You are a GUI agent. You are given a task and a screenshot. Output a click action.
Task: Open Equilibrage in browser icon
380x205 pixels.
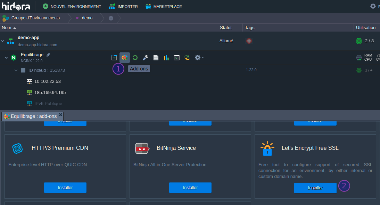(114, 58)
